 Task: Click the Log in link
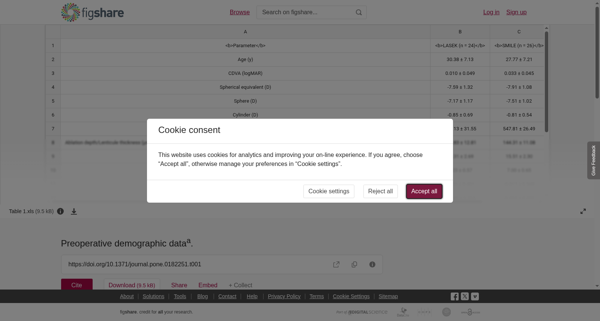491,12
